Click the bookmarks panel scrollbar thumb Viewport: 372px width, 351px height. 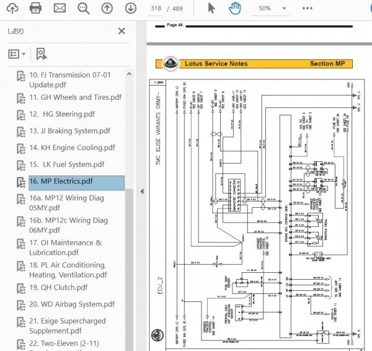[x=129, y=270]
